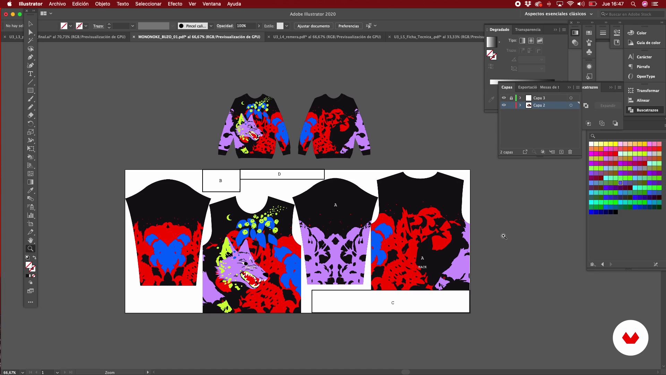Select the Type tool
The image size is (666, 375).
31,74
